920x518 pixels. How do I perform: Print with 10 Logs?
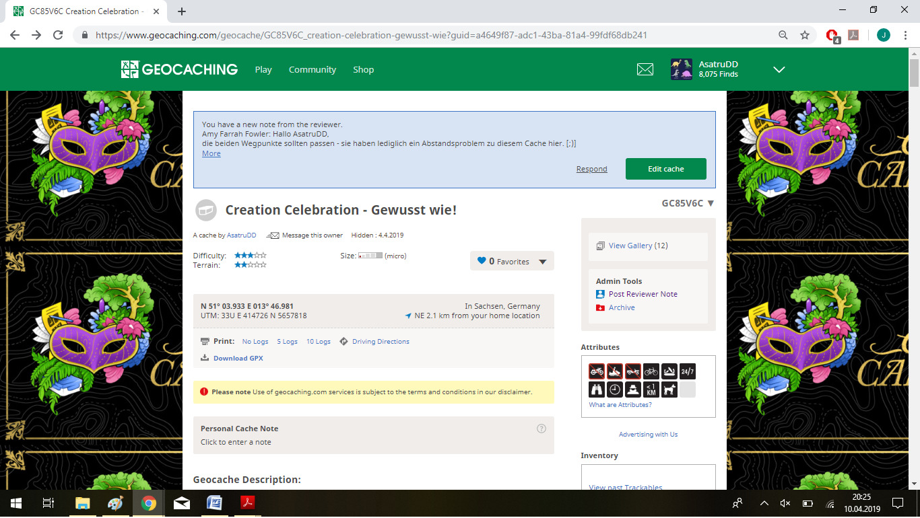319,342
